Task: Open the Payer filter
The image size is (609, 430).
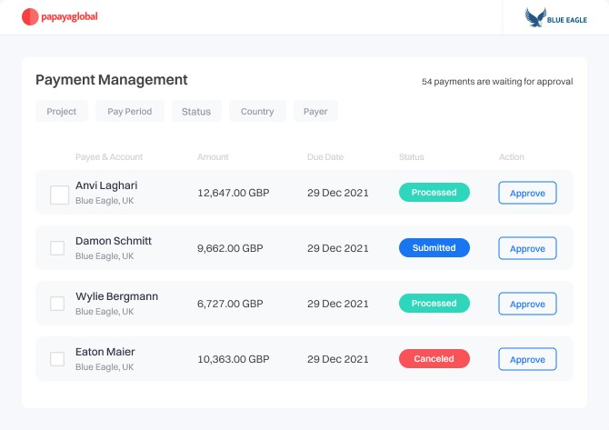Action: pos(315,112)
